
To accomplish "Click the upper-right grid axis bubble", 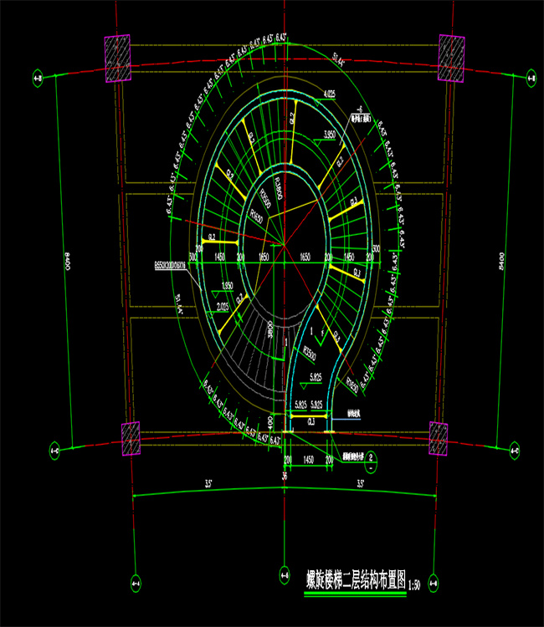I will click(531, 79).
